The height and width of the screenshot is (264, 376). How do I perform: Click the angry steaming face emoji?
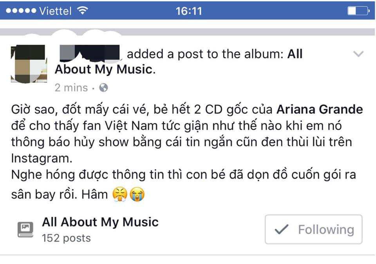click(120, 194)
